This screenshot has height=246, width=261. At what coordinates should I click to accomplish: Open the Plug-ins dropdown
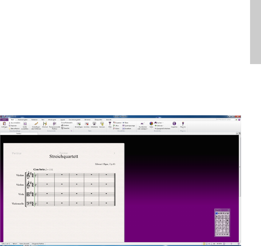[183, 125]
